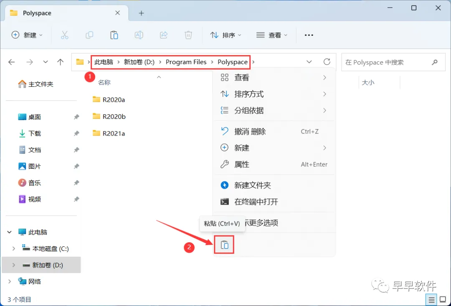Open the 新建 dropdown in toolbar
The width and height of the screenshot is (451, 306).
pos(27,35)
